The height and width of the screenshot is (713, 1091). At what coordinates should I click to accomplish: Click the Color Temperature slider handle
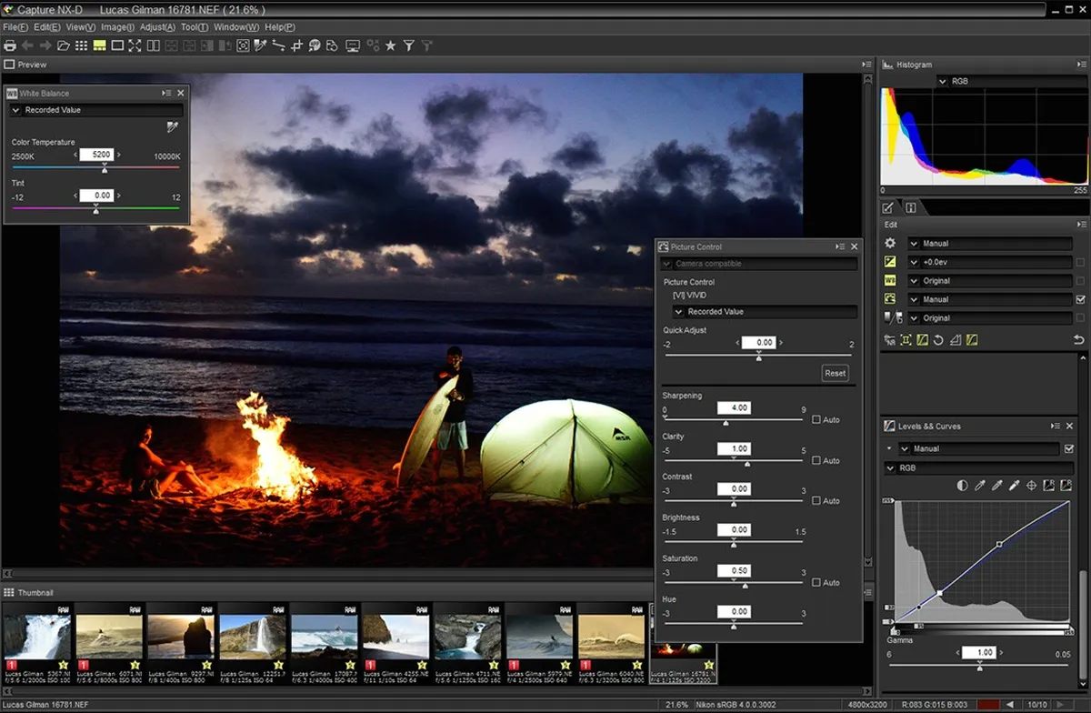click(x=105, y=169)
